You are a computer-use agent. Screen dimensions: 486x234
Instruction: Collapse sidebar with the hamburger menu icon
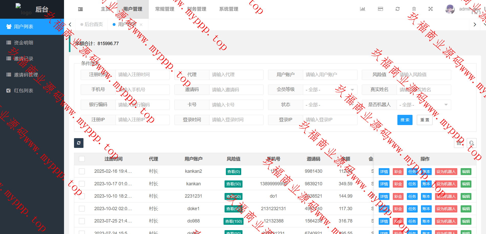pos(80,9)
